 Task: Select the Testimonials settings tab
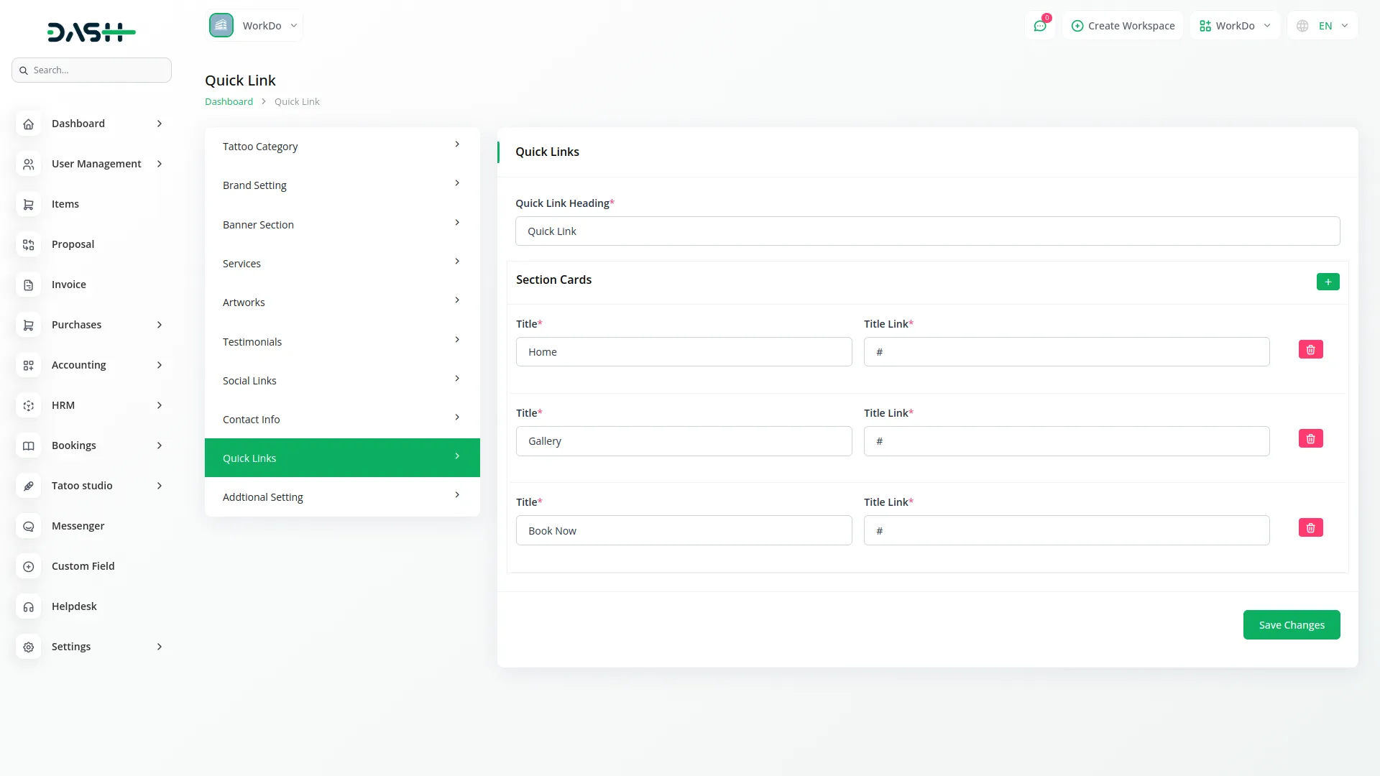pyautogui.click(x=342, y=342)
